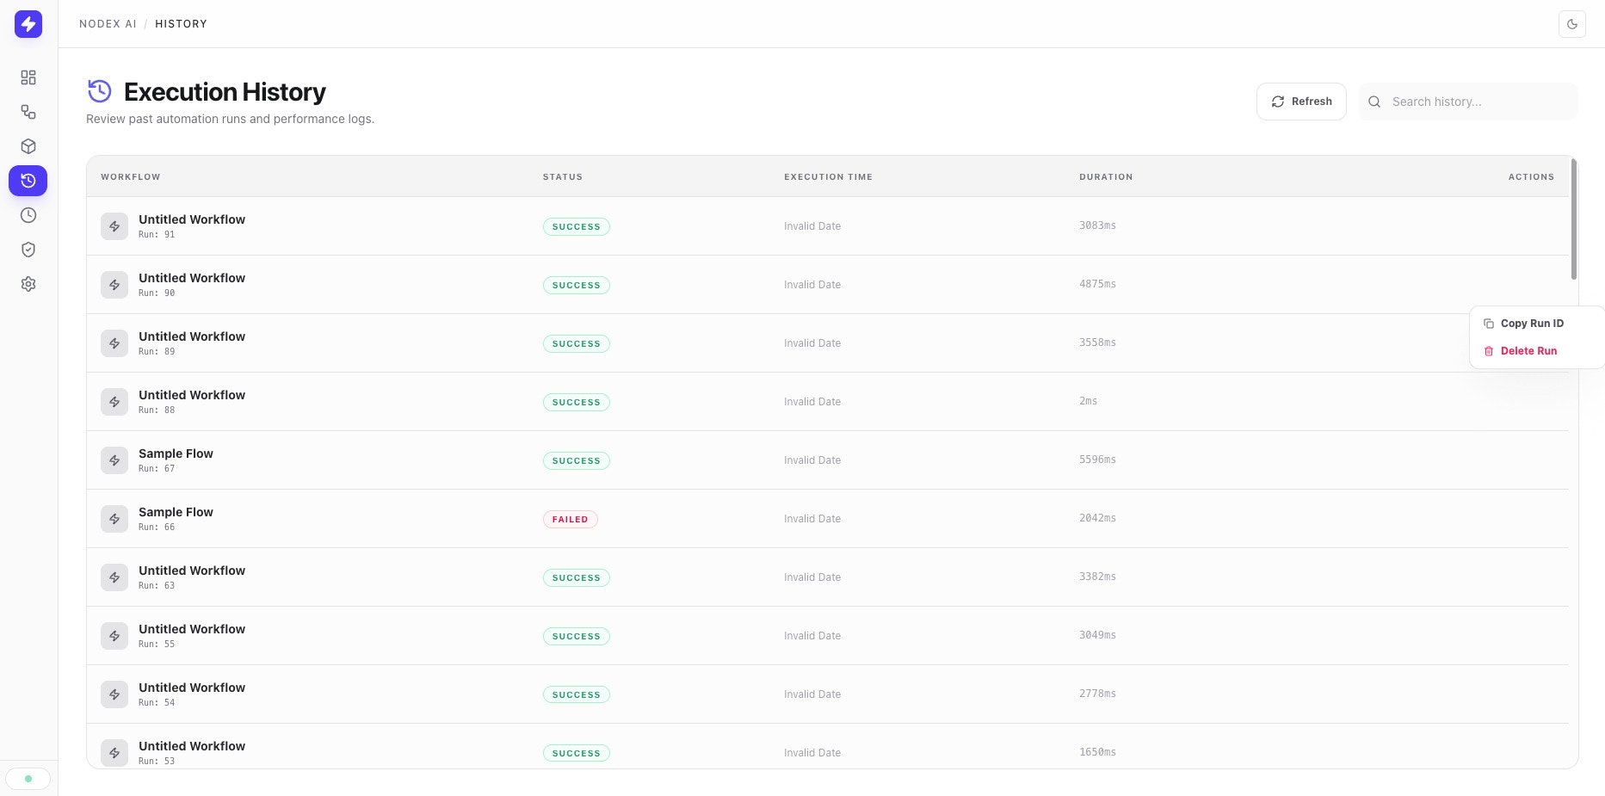The image size is (1605, 796).
Task: Click the Nodex AI lightning logo
Action: click(x=28, y=24)
